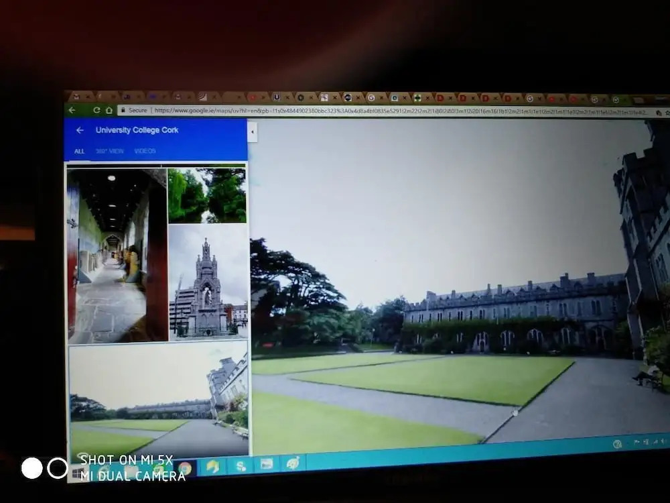Go to the browser home page icon

coord(109,110)
